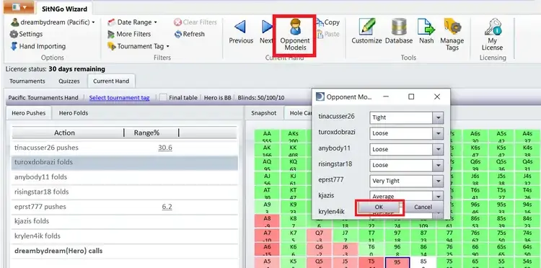Select tinacusser26 pushes row
The image size is (541, 268).
[x=125, y=148]
